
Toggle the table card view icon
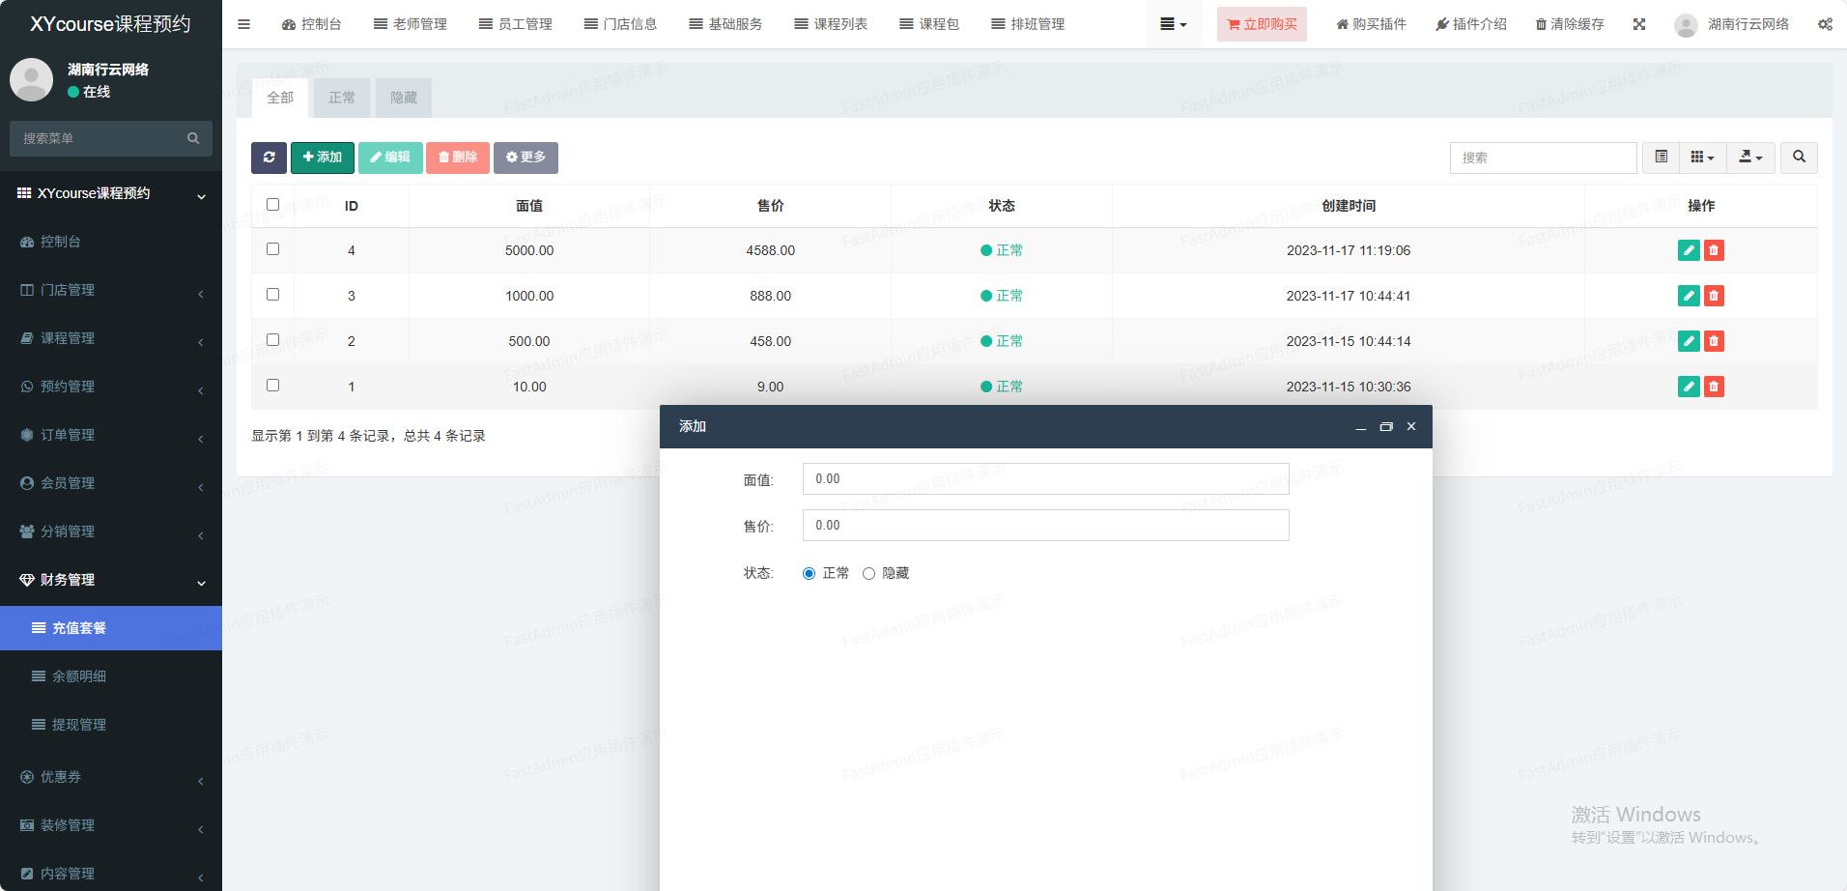(1661, 158)
